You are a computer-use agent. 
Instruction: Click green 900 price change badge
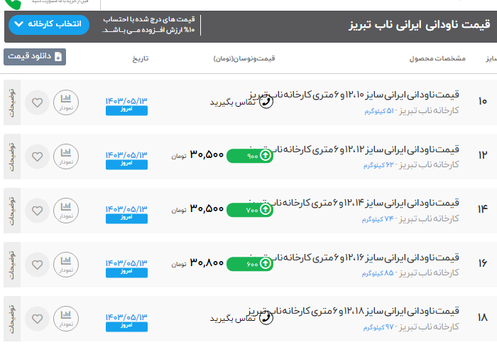click(x=249, y=156)
